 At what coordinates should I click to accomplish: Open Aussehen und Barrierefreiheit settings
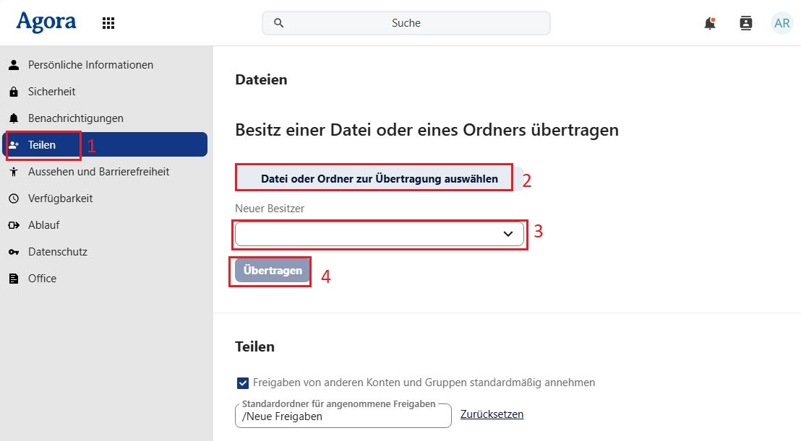[x=98, y=172]
